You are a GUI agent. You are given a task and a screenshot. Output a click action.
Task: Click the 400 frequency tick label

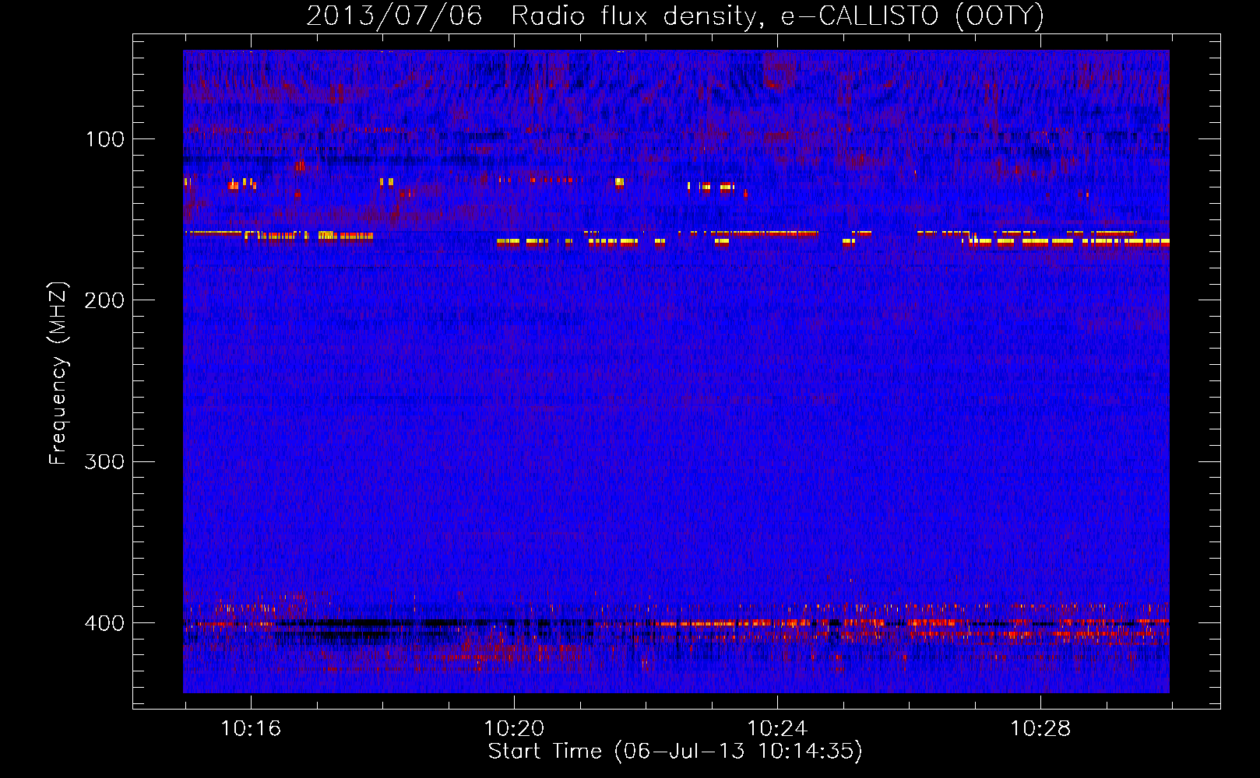pyautogui.click(x=104, y=623)
